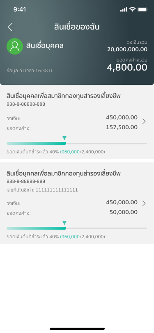Tap the total credit limit 20,000,000.00
This screenshot has height=333, width=154.
pos(127,49)
